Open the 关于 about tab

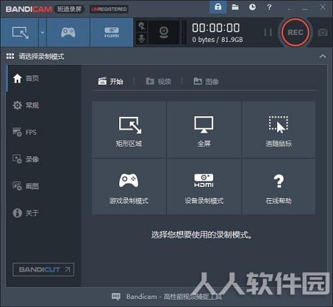pos(43,213)
